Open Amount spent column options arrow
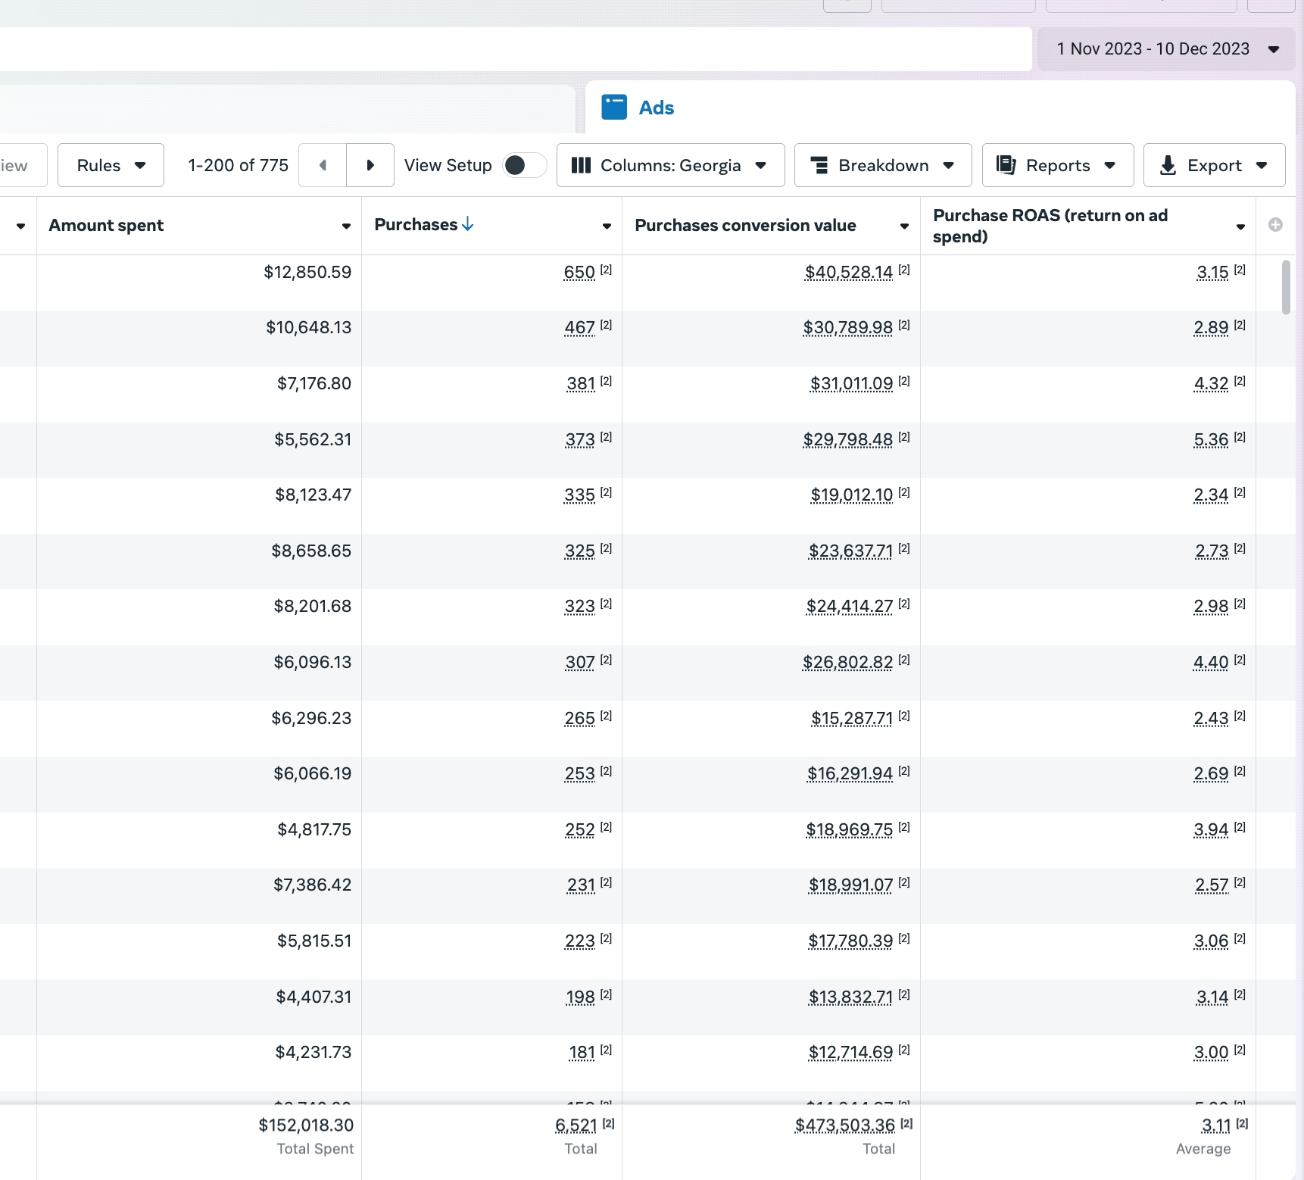1304x1180 pixels. 346,226
